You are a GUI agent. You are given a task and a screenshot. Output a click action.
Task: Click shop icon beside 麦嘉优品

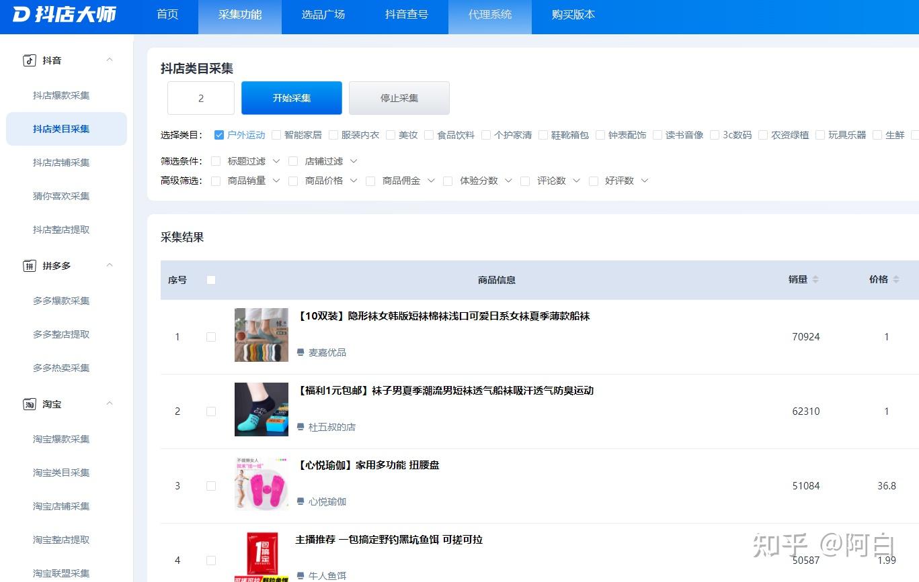[301, 352]
